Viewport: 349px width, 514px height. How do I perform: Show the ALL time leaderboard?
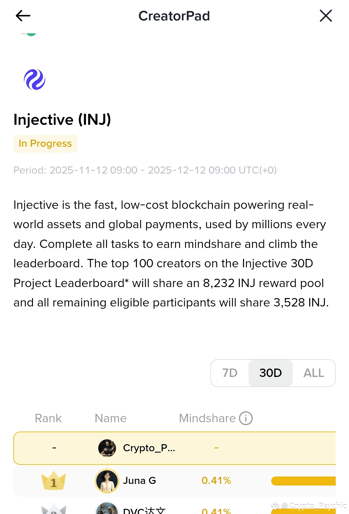tap(313, 373)
